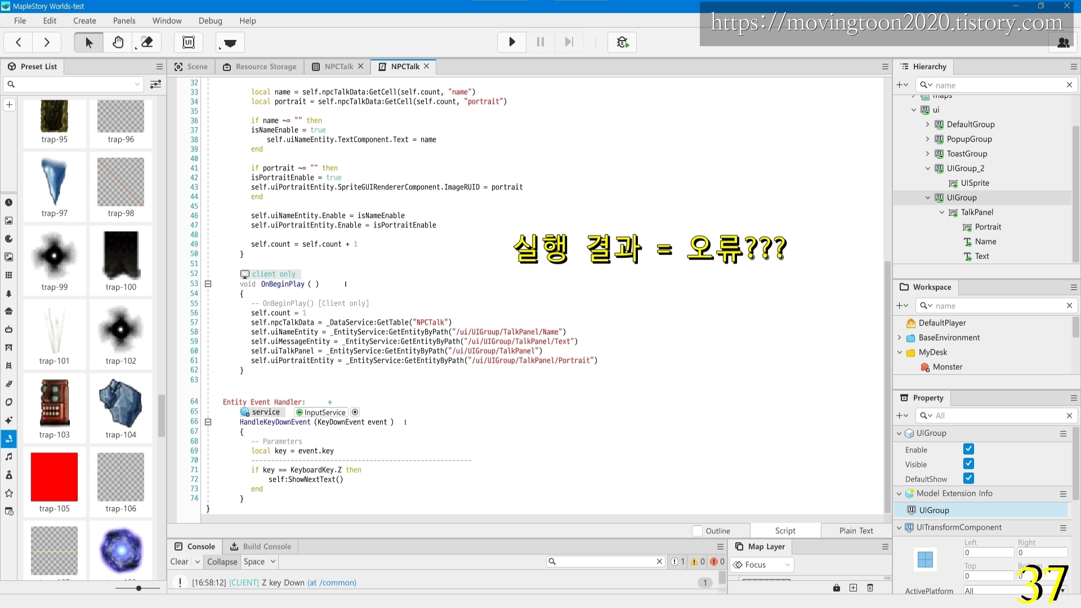Toggle the error message filter in console
This screenshot has width=1081, height=608.
(x=717, y=562)
